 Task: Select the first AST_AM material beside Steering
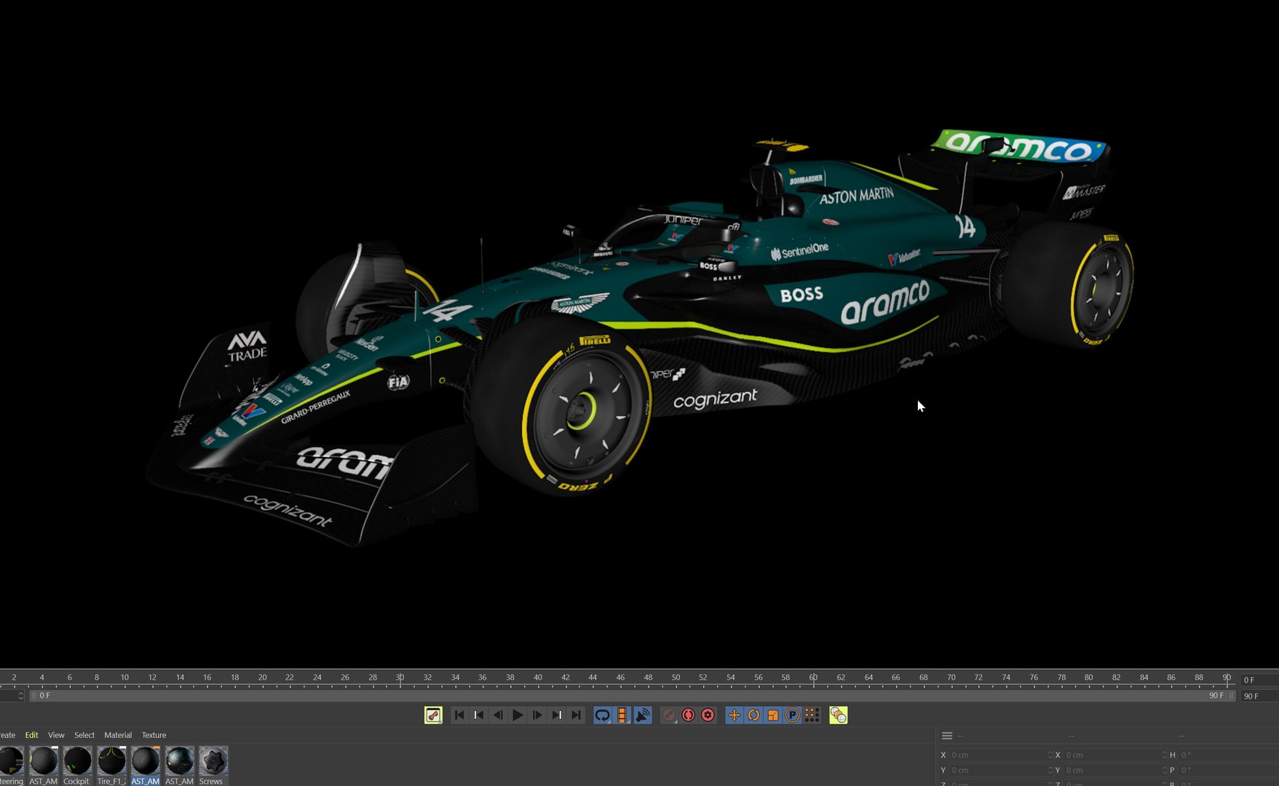pyautogui.click(x=43, y=761)
